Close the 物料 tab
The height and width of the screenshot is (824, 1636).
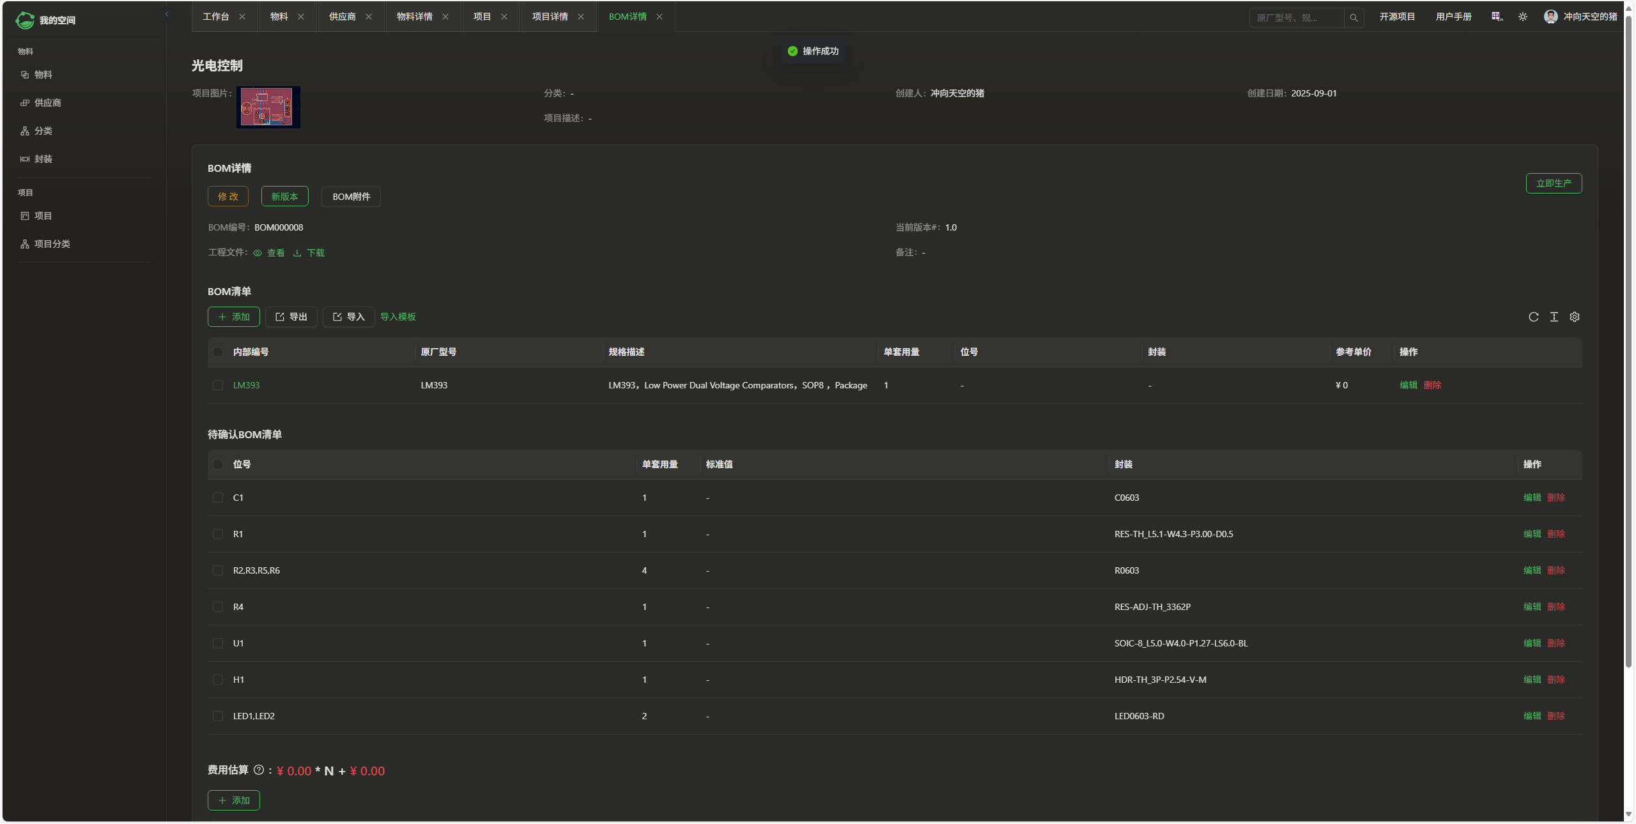(x=301, y=17)
